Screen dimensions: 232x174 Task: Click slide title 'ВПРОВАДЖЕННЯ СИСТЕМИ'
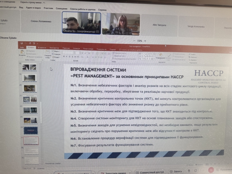click(98, 70)
